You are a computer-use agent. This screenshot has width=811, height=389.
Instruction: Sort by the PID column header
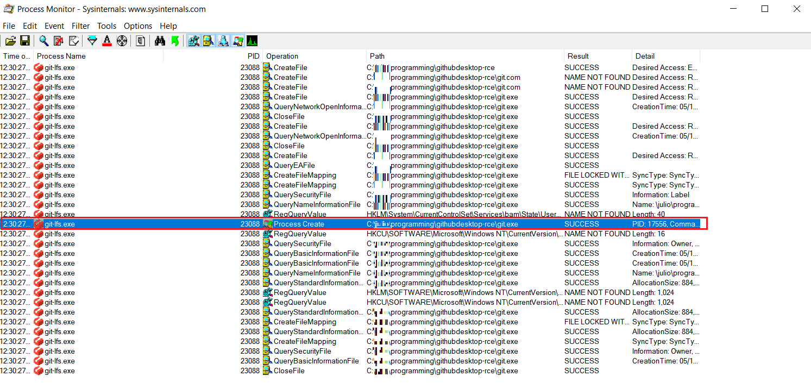[213, 56]
